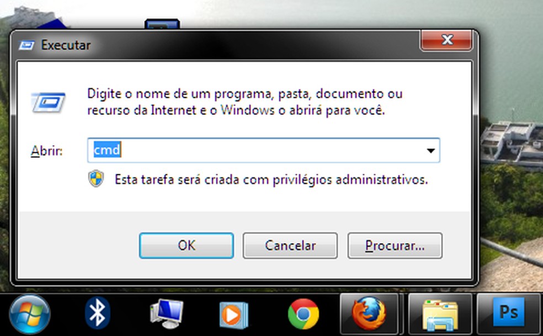Launch Google Chrome from the taskbar
This screenshot has height=336, width=543.
(x=304, y=314)
